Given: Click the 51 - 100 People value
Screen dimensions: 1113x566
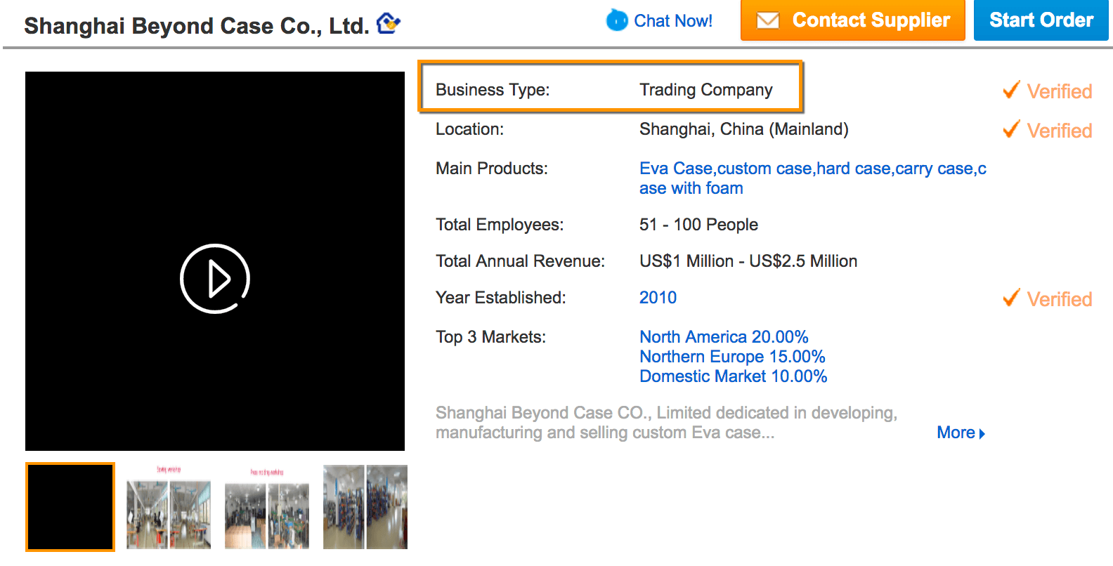Looking at the screenshot, I should [x=698, y=225].
